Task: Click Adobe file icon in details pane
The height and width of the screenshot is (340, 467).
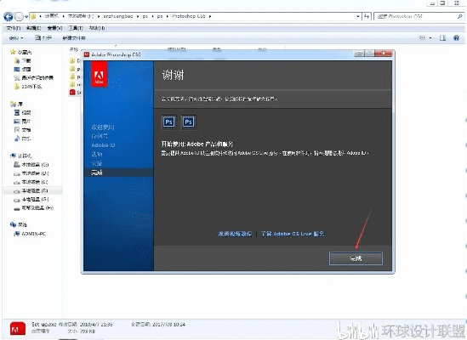Action: [17, 329]
